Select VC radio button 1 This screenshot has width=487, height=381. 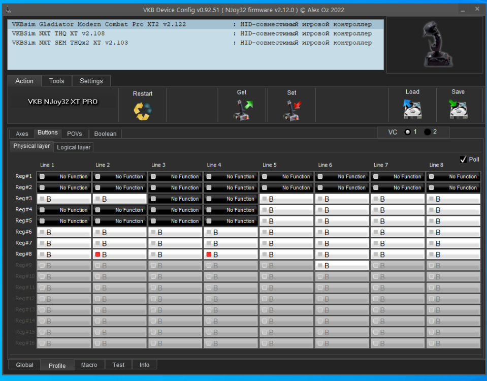407,132
